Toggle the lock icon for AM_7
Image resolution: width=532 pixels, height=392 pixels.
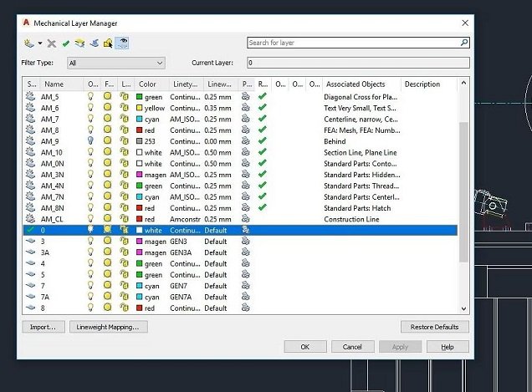pyautogui.click(x=125, y=119)
